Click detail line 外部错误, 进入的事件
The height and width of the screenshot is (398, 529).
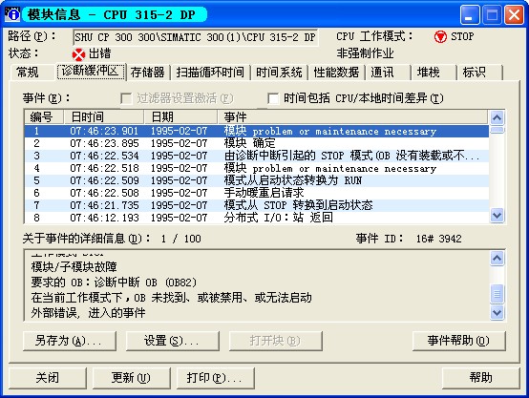click(x=88, y=313)
